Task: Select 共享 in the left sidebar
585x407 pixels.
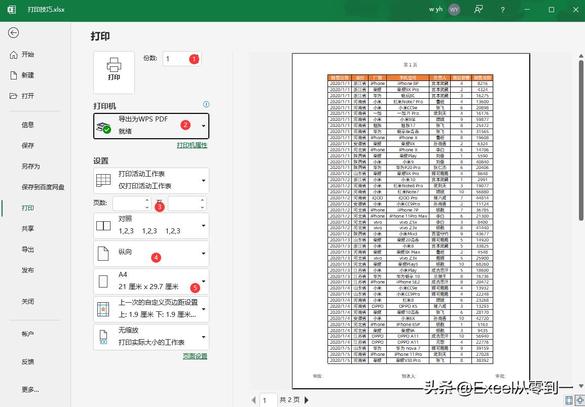Action: pos(28,228)
